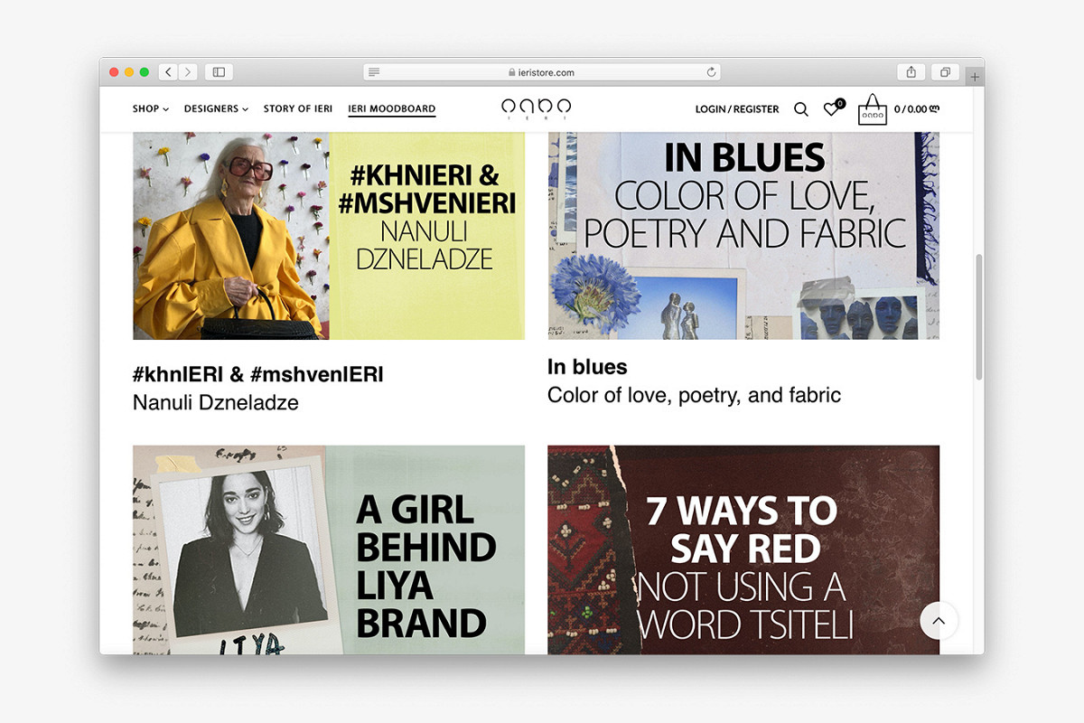Go back using Safari back arrow
The height and width of the screenshot is (723, 1084).
tap(168, 72)
